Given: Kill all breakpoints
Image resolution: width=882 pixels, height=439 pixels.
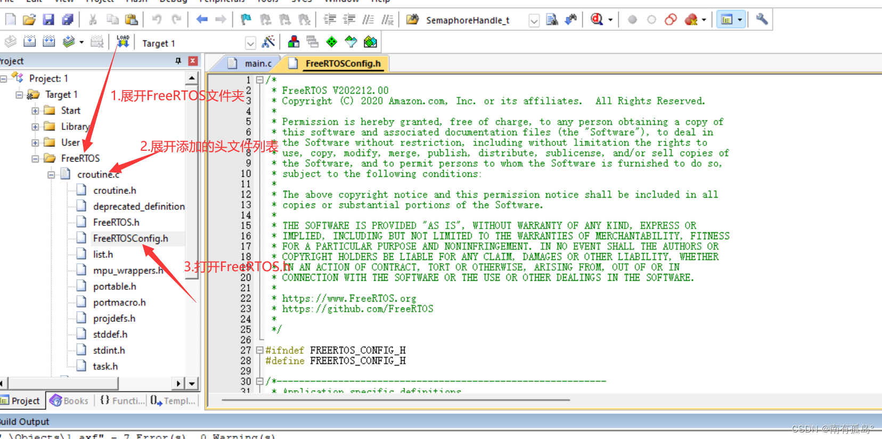Looking at the screenshot, I should tap(691, 20).
